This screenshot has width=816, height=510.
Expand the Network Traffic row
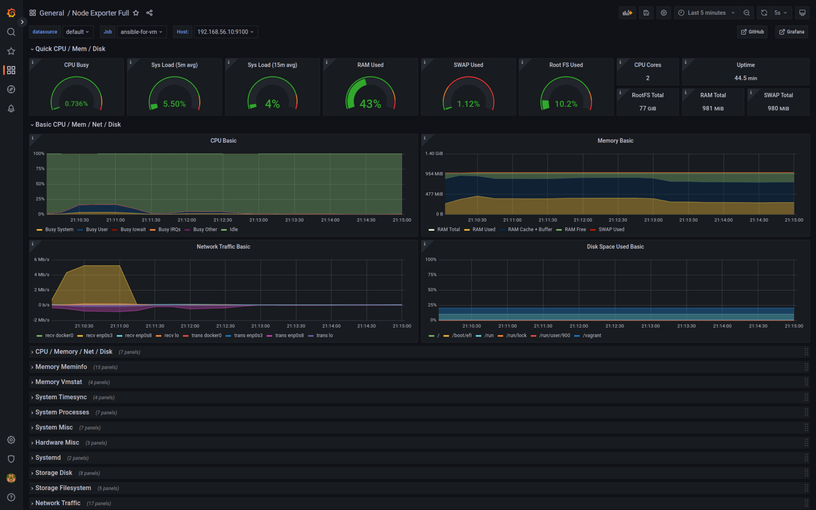pyautogui.click(x=58, y=503)
